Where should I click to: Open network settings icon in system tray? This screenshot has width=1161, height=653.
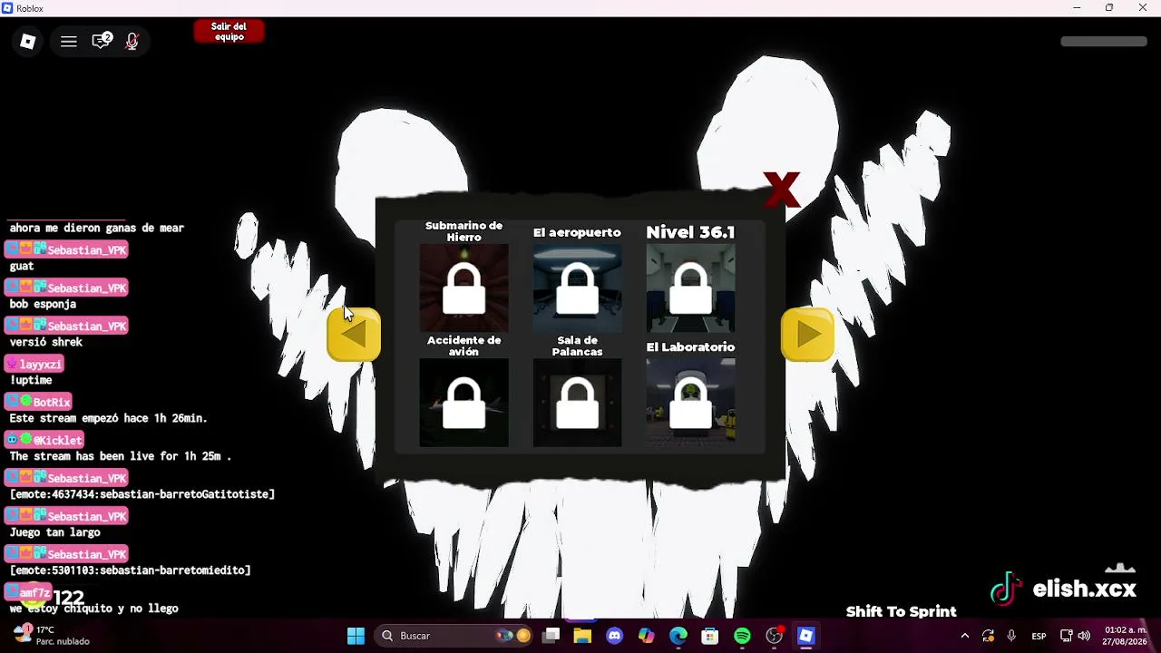1067,636
